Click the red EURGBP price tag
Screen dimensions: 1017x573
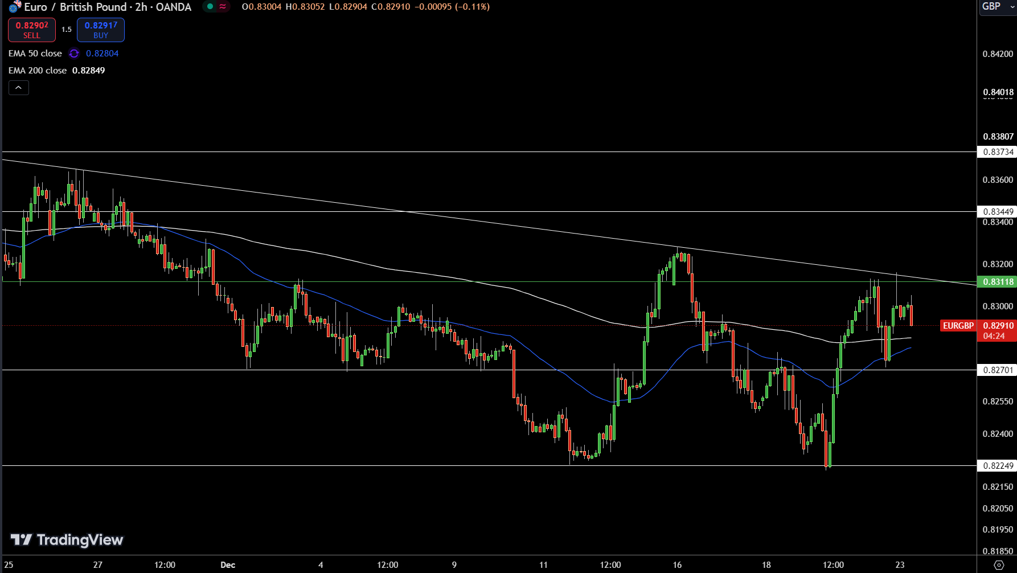(x=958, y=326)
